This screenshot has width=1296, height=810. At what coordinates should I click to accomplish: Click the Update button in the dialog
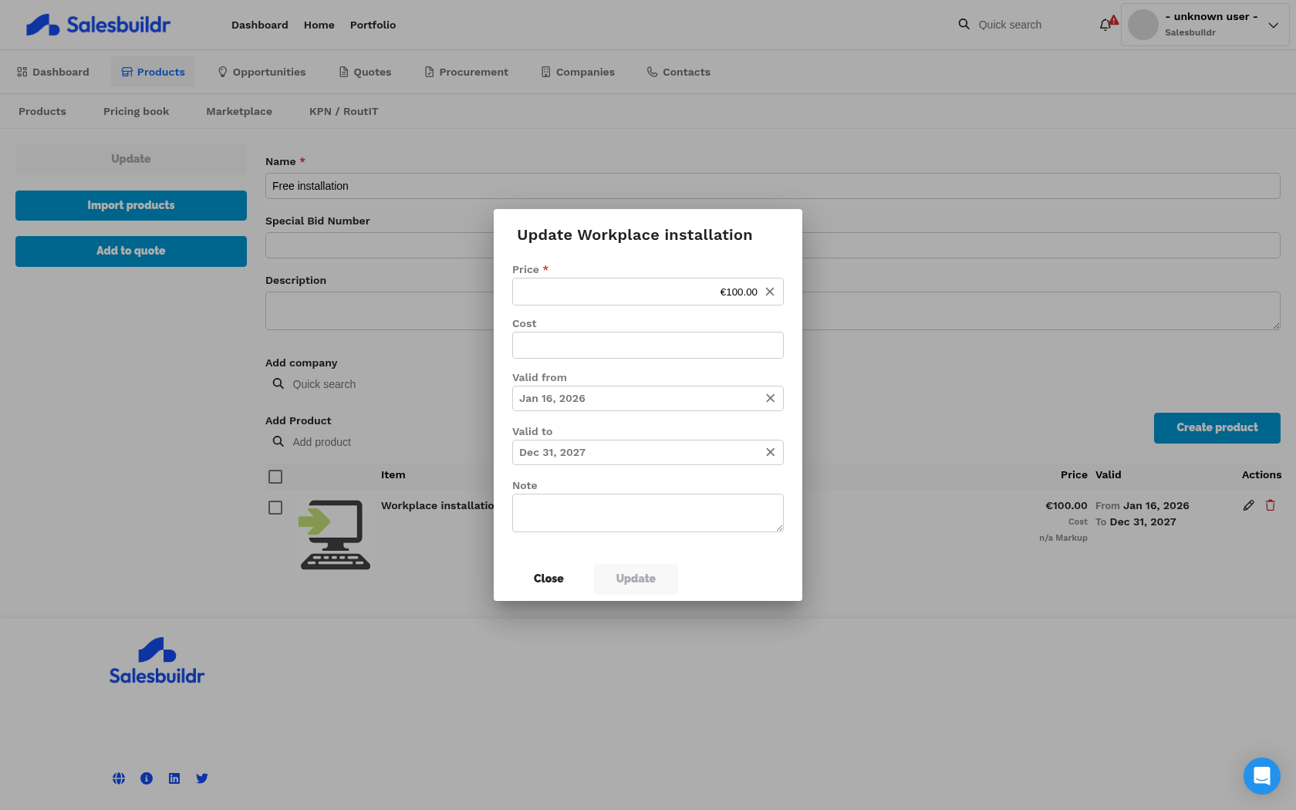click(636, 579)
